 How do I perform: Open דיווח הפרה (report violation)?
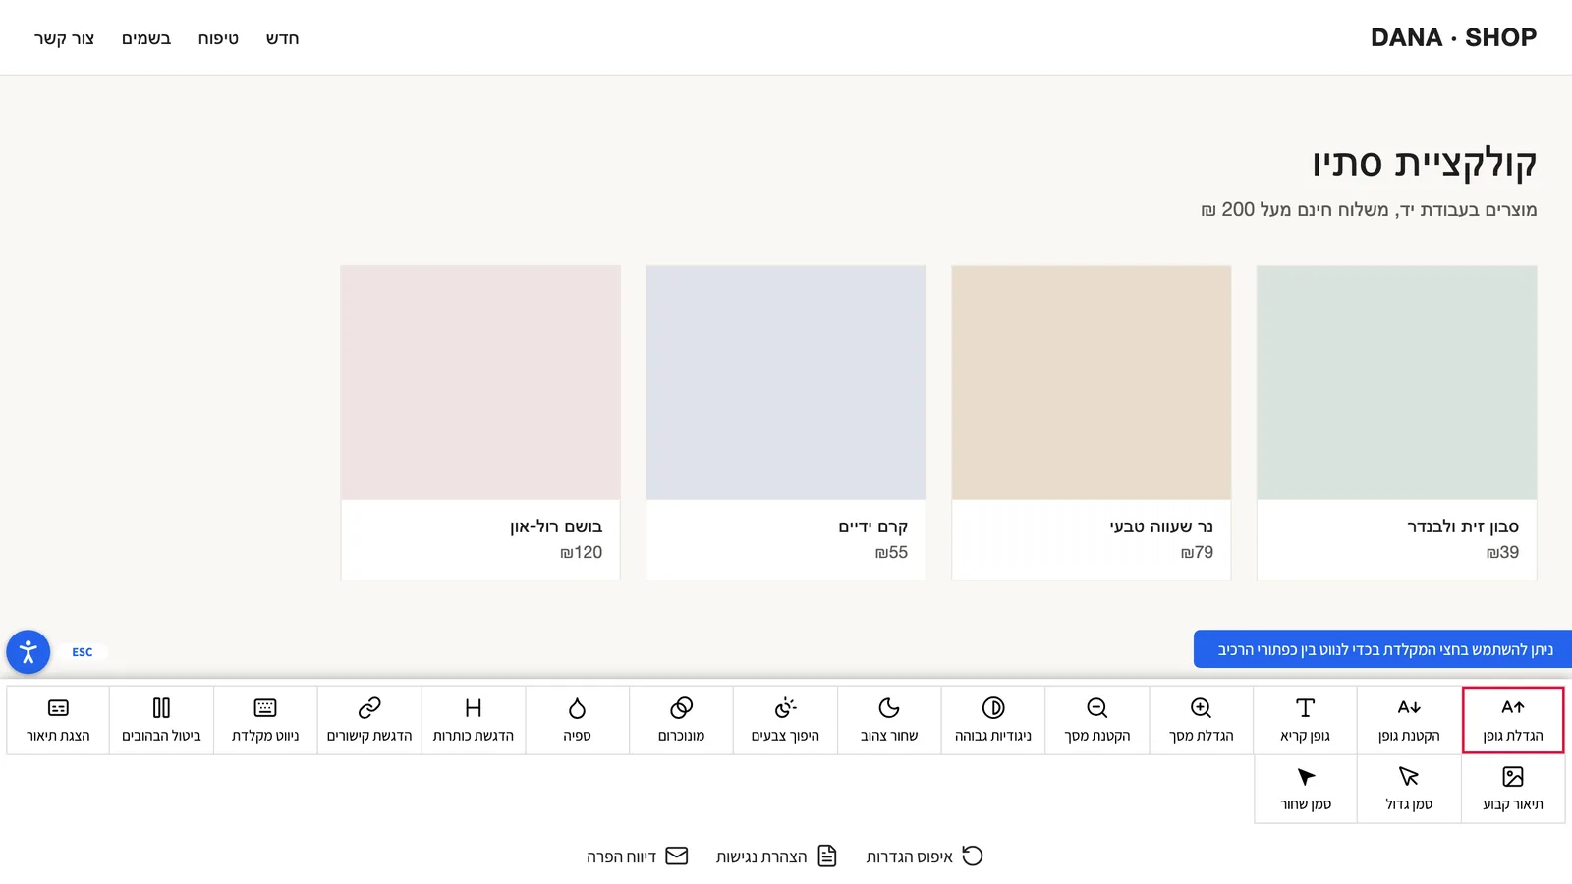click(x=638, y=856)
